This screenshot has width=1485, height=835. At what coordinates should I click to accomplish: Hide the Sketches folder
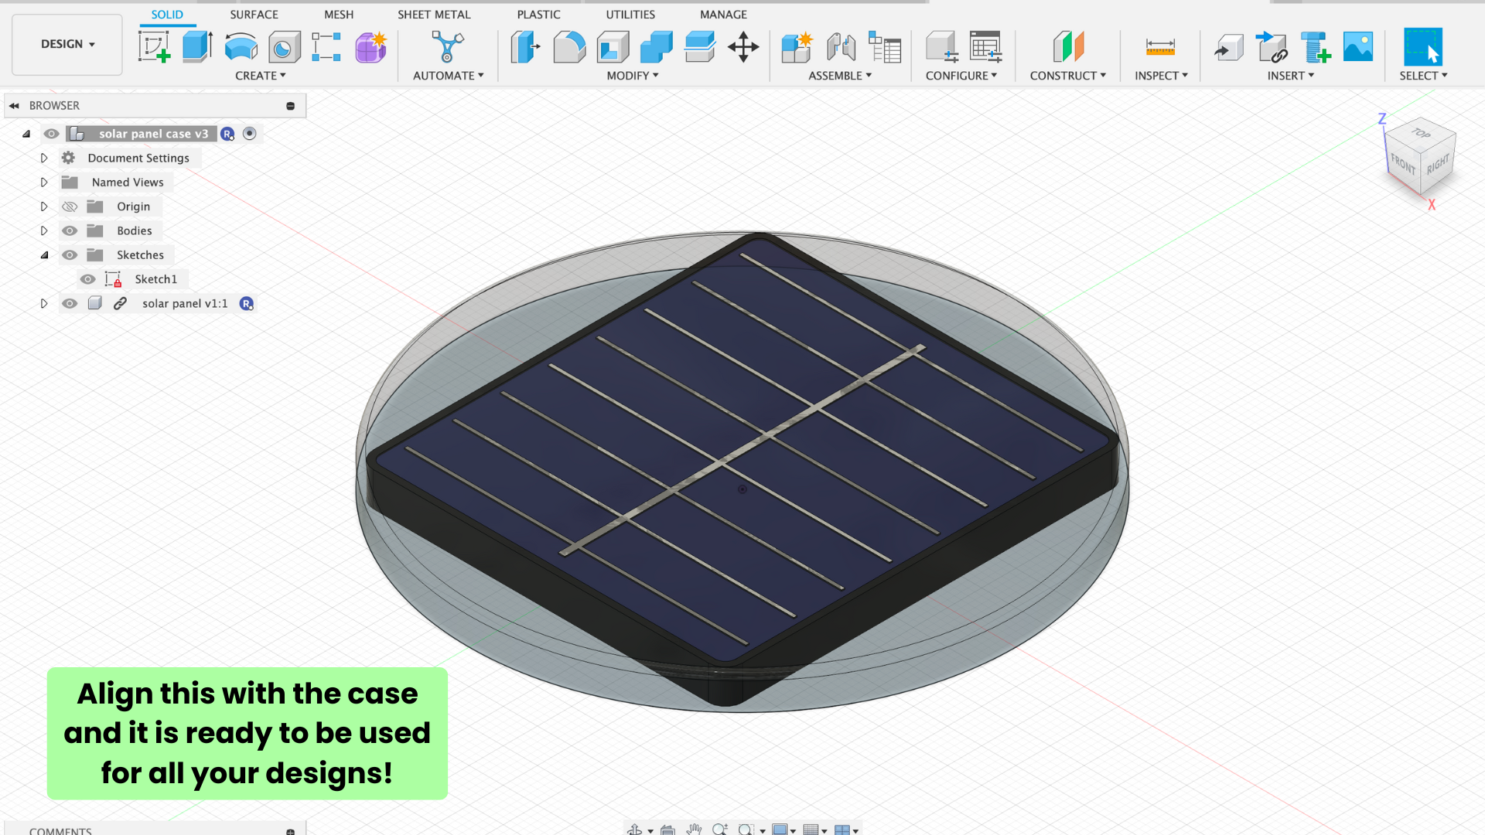[70, 255]
